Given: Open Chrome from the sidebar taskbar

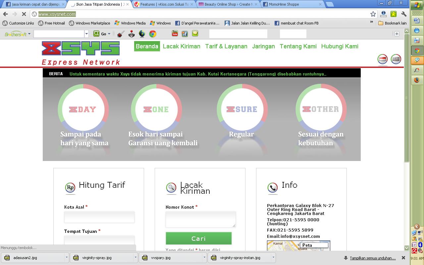Looking at the screenshot, I should click(x=417, y=51).
